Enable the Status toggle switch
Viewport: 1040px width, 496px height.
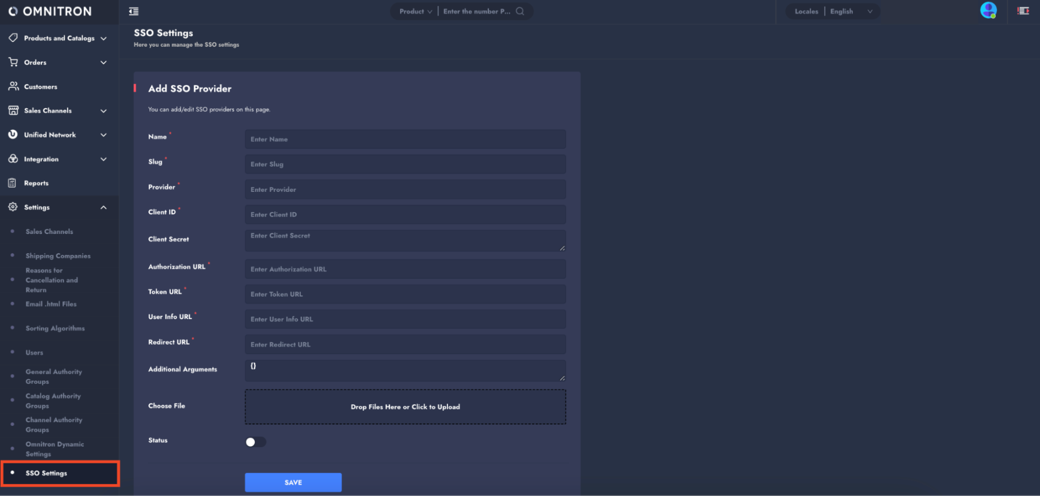tap(255, 442)
